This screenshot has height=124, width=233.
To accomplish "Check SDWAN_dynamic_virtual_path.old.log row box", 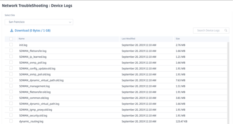I will [x=11, y=80].
